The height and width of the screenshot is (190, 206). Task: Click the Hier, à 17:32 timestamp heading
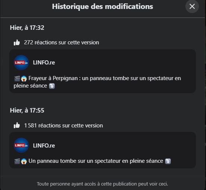point(27,28)
